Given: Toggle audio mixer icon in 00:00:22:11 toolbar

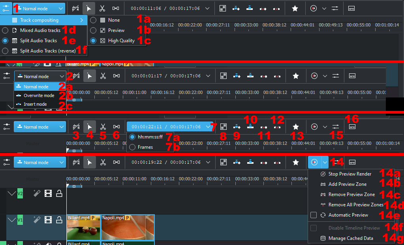Looking at the screenshot, I should coord(335,127).
